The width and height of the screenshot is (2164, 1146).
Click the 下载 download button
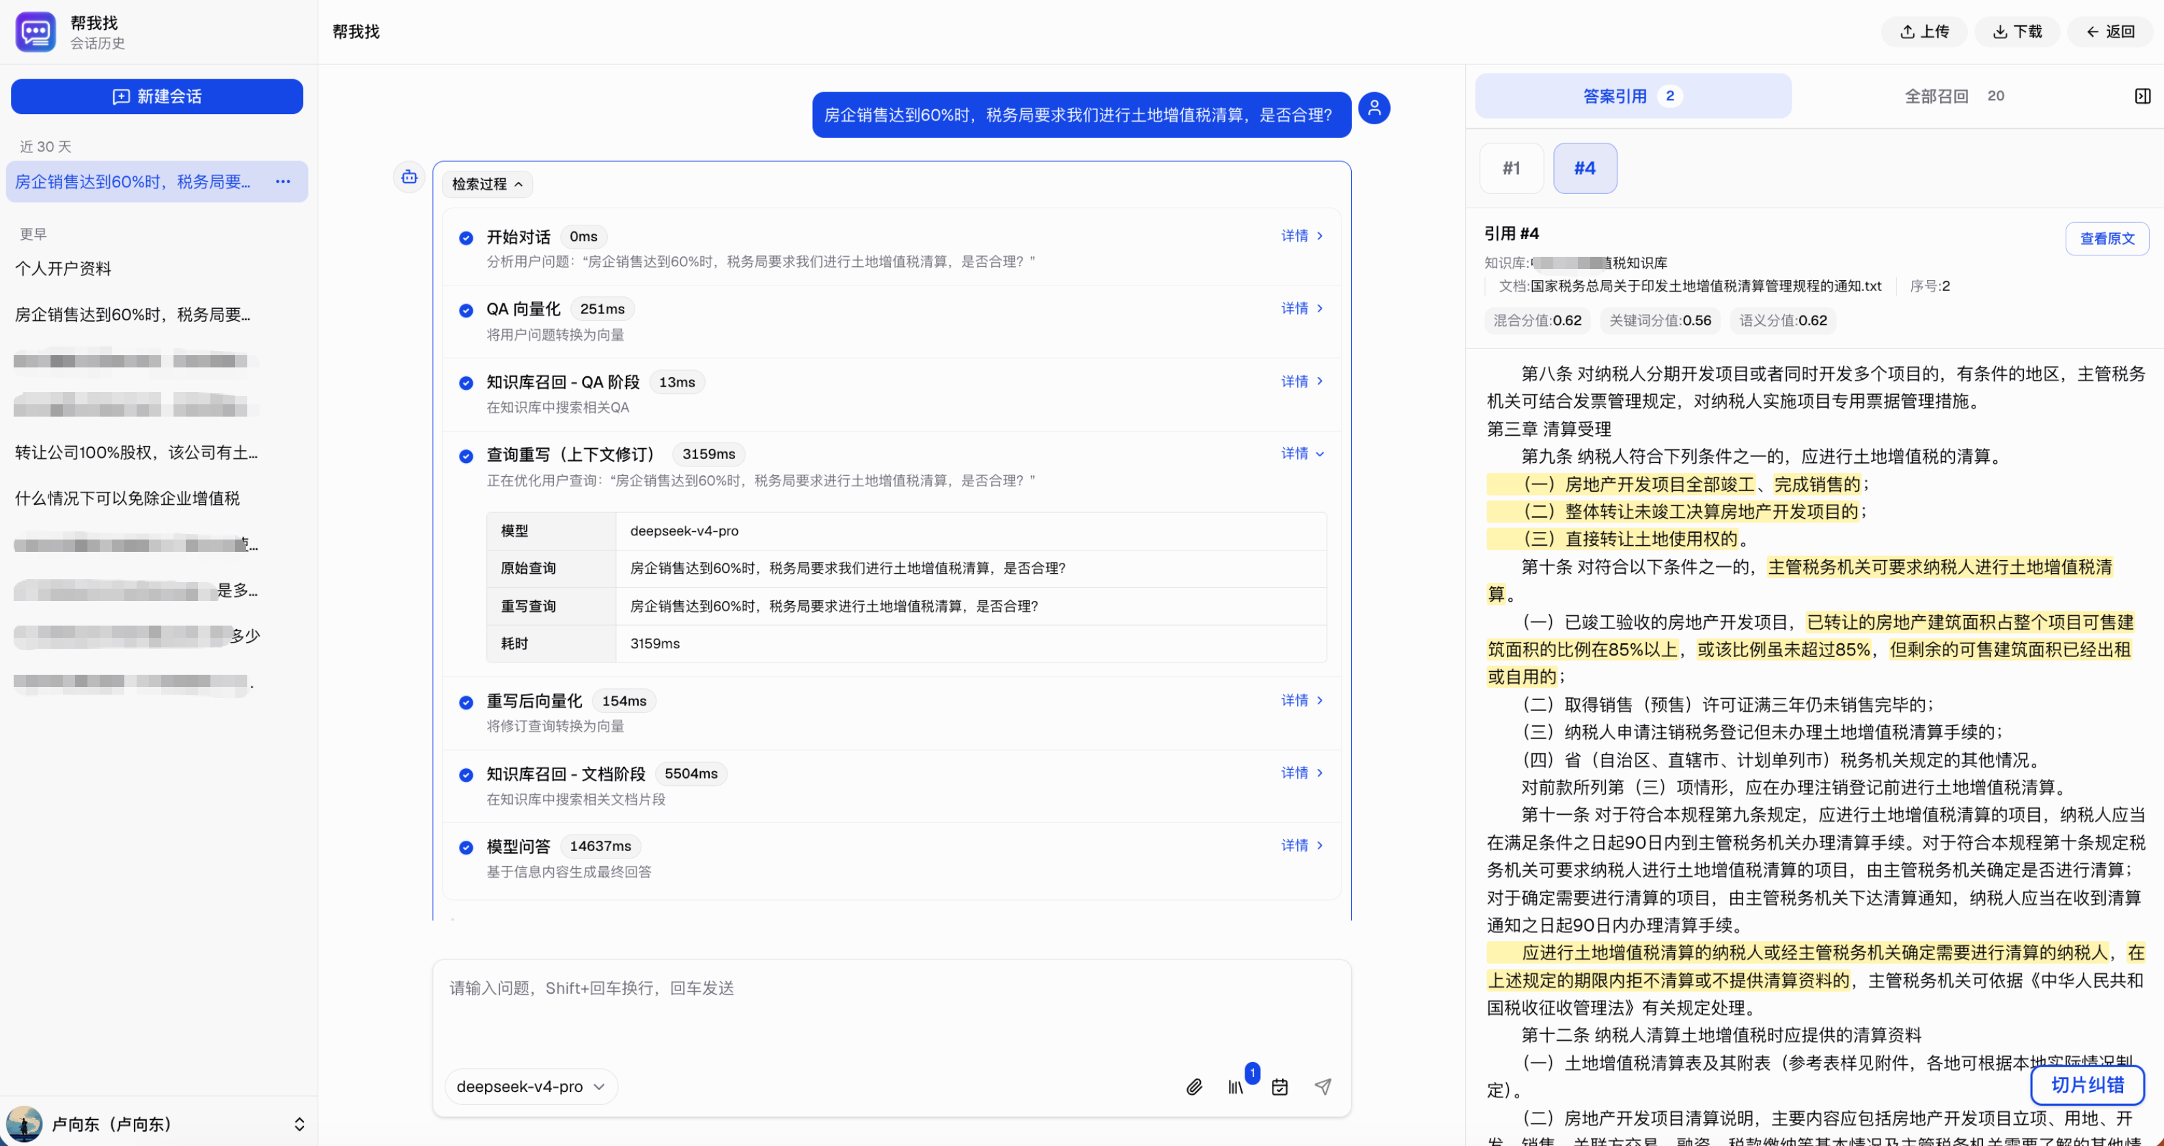[2017, 32]
